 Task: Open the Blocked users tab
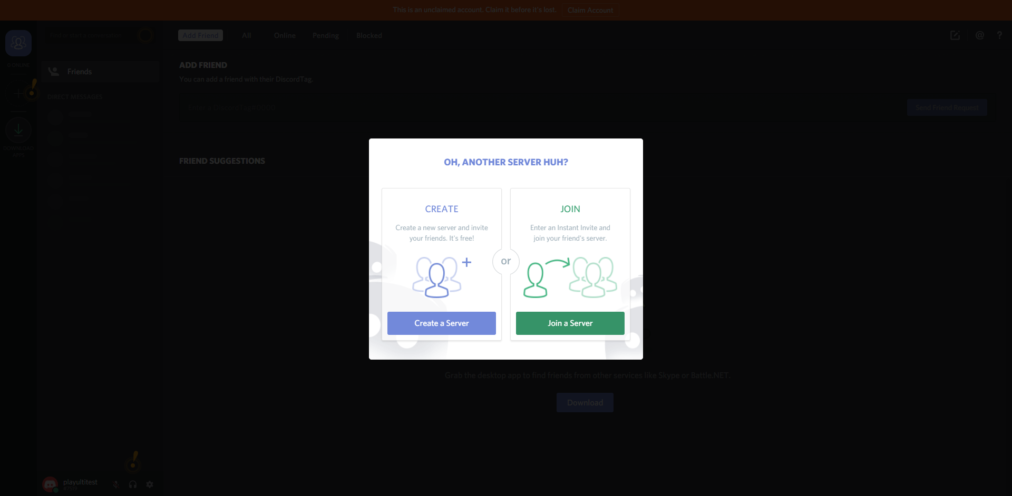(369, 35)
